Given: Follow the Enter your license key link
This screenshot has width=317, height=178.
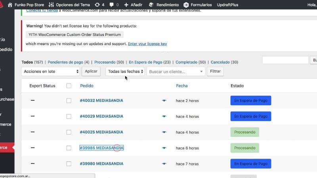Looking at the screenshot, I should [x=147, y=44].
